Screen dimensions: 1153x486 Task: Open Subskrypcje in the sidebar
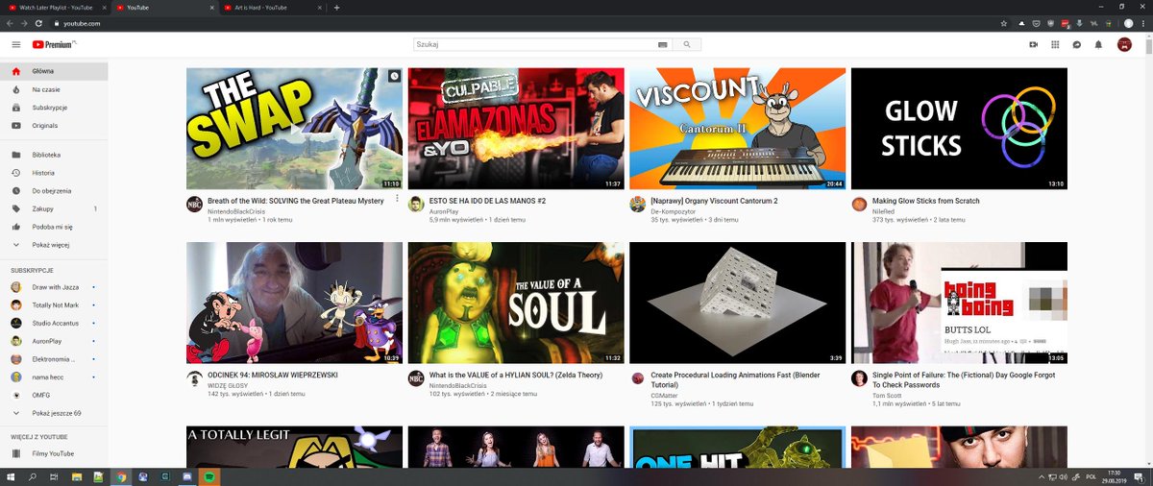pyautogui.click(x=54, y=108)
